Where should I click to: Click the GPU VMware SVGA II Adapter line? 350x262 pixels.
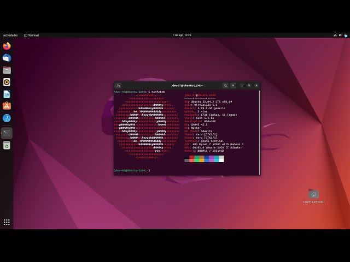pos(213,147)
